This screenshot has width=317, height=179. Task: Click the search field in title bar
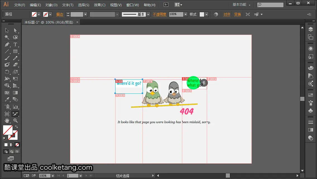pyautogui.click(x=270, y=5)
